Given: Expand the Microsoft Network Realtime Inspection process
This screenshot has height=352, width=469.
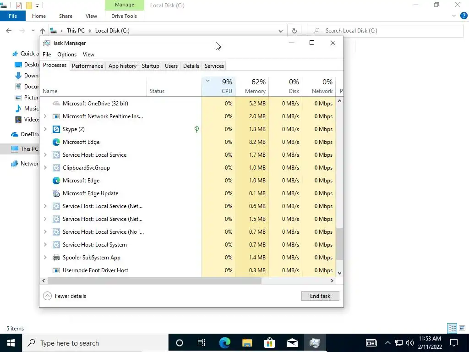Looking at the screenshot, I should [x=45, y=116].
